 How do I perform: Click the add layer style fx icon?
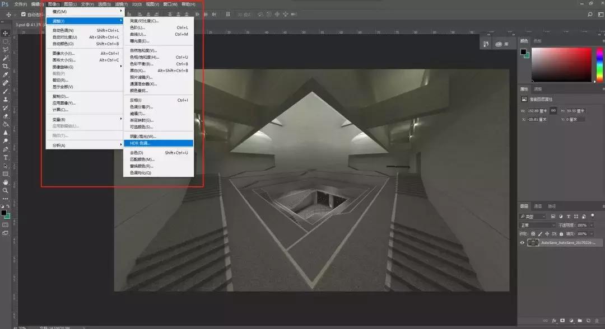point(553,321)
